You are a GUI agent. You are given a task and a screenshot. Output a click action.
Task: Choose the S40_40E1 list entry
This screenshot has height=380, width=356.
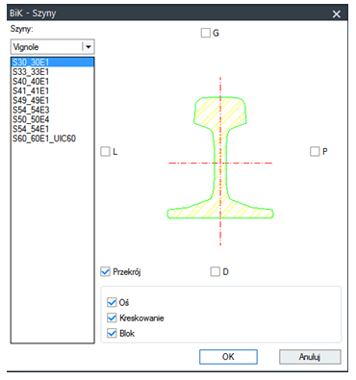coord(53,81)
